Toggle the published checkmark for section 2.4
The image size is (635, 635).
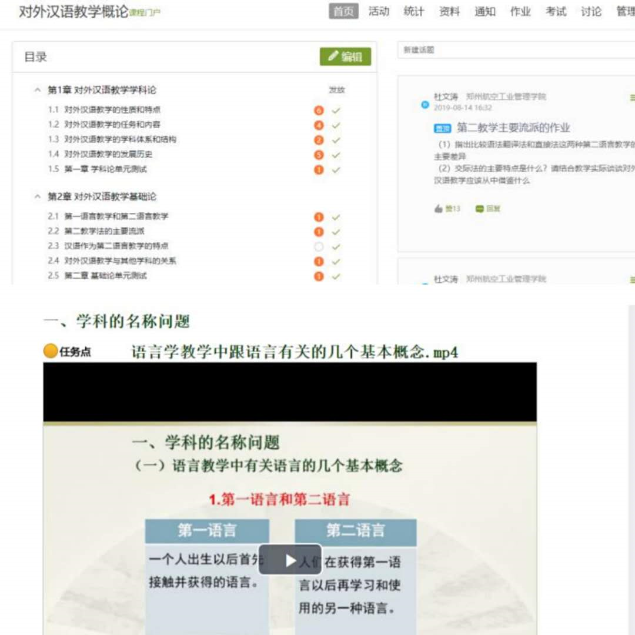point(336,262)
